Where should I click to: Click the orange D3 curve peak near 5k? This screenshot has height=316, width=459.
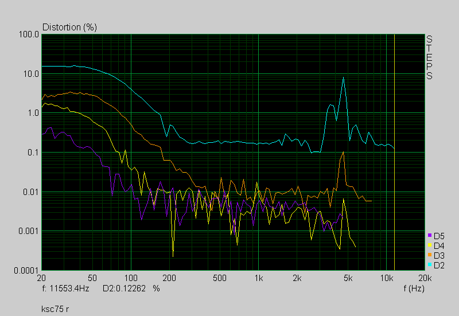(x=343, y=153)
